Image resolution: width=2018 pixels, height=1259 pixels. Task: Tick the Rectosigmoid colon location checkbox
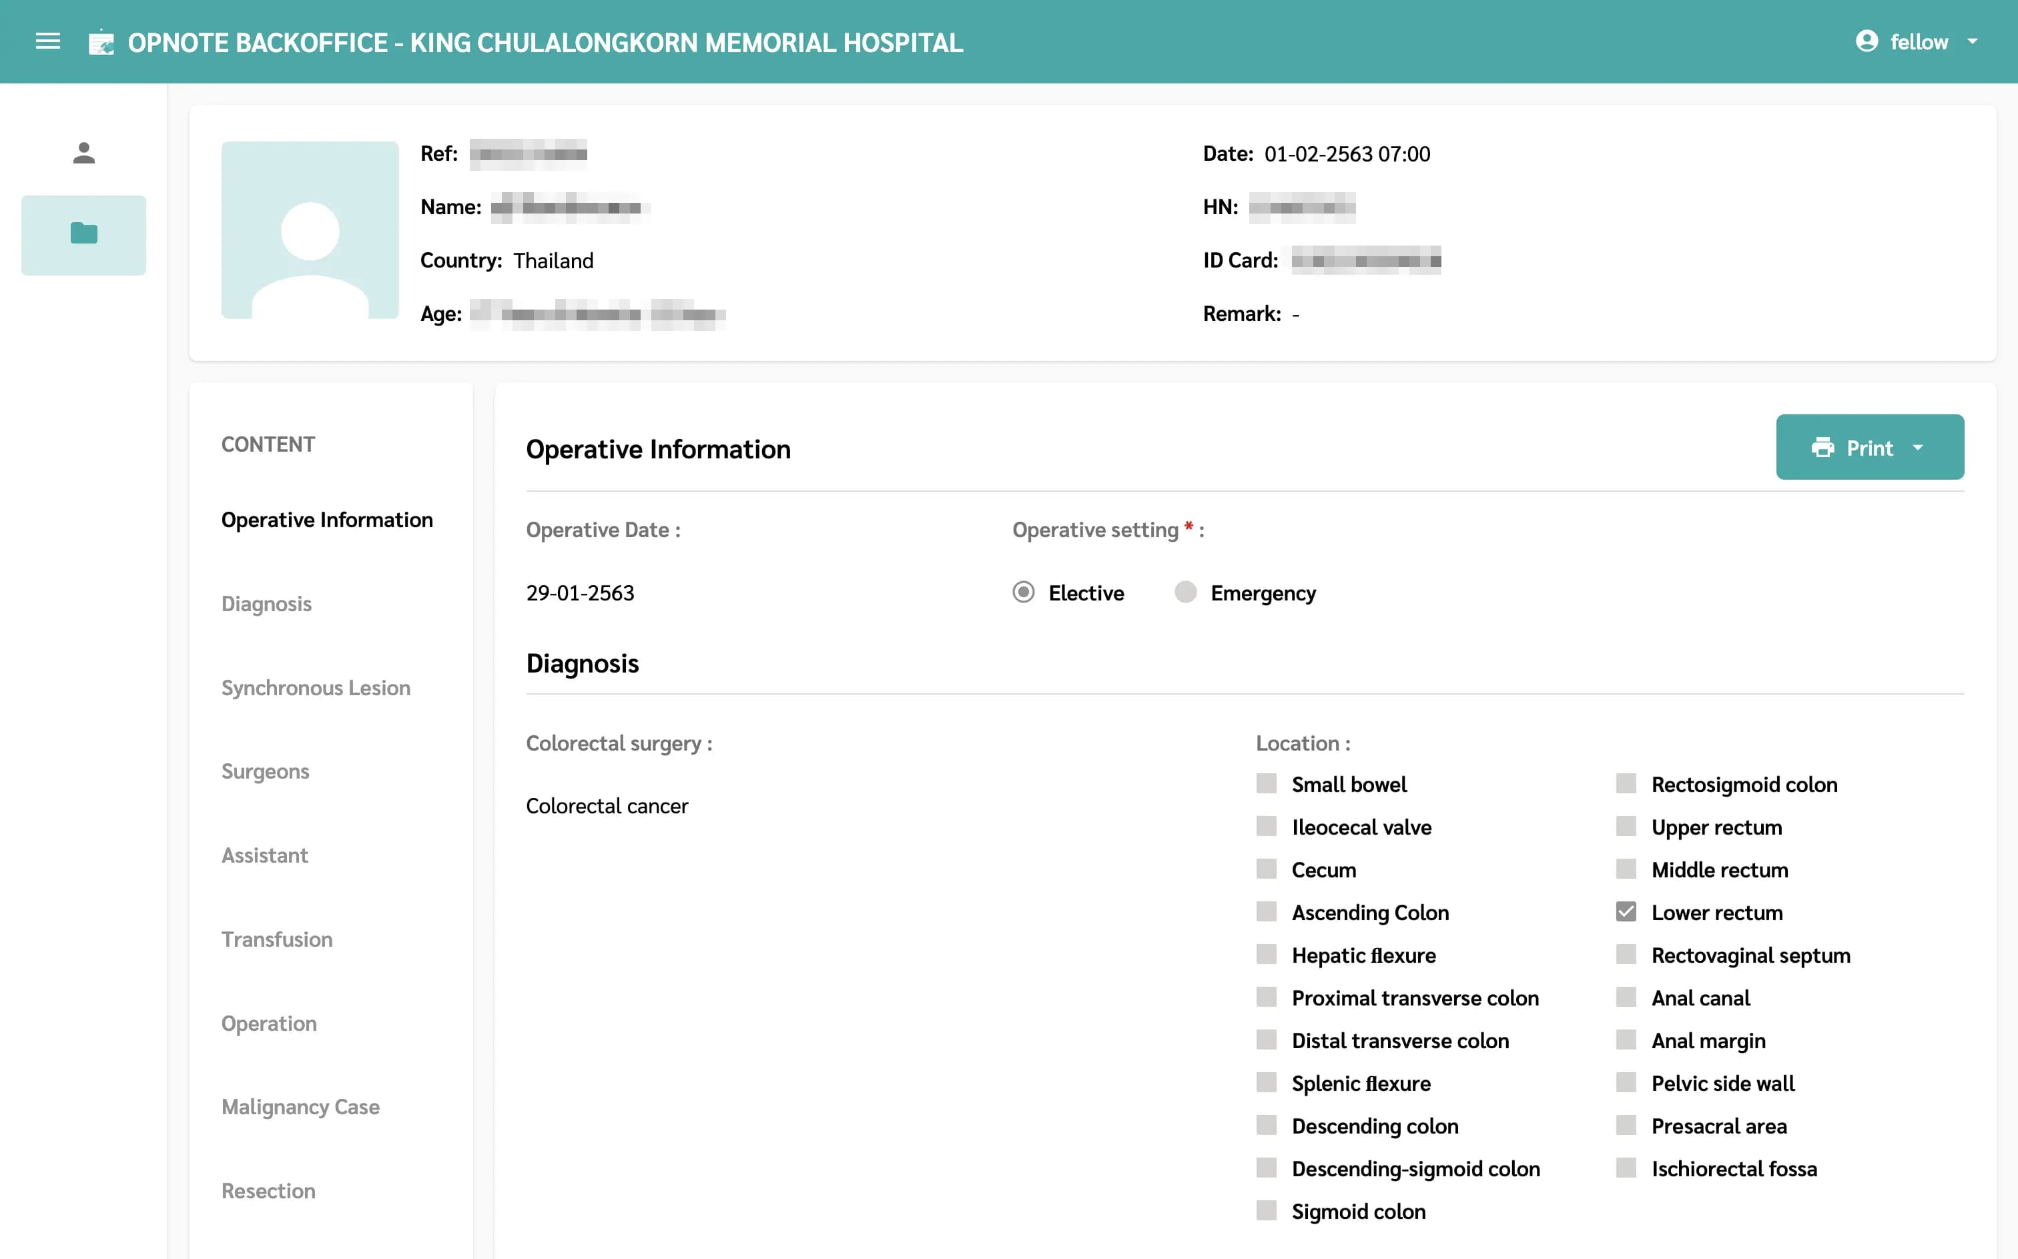1625,783
